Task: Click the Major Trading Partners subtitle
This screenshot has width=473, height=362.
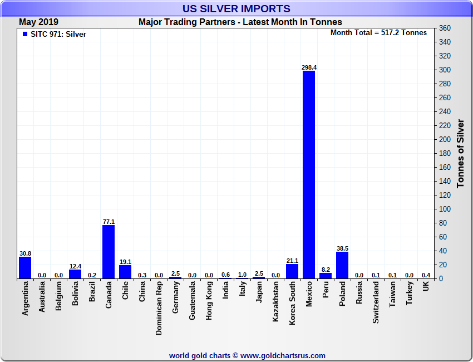Action: 240,22
